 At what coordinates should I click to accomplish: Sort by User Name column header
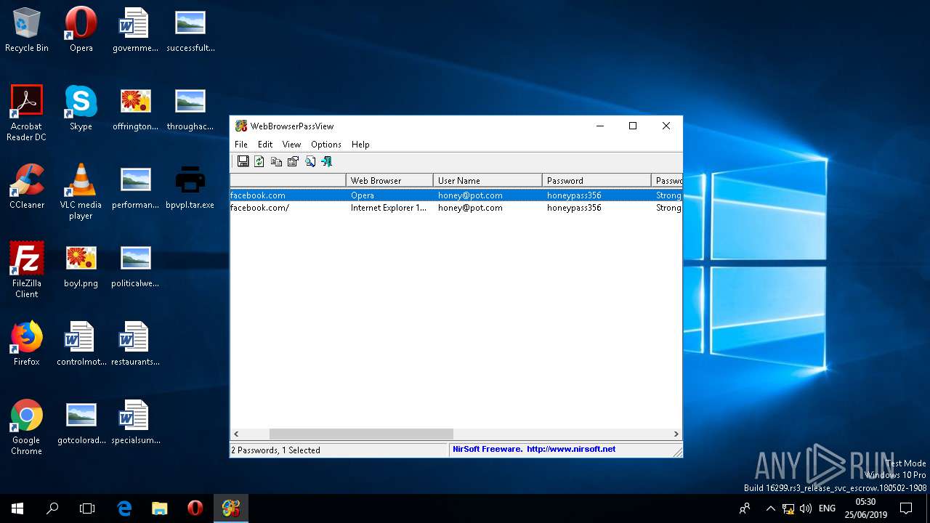click(x=488, y=180)
